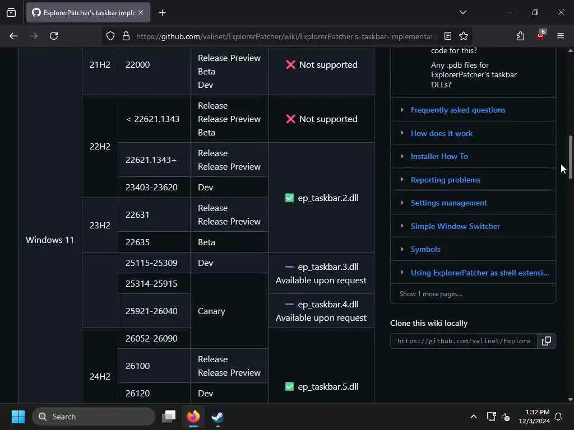The height and width of the screenshot is (430, 574).
Task: Click the 22621.1343+ build cell
Action: point(154,160)
